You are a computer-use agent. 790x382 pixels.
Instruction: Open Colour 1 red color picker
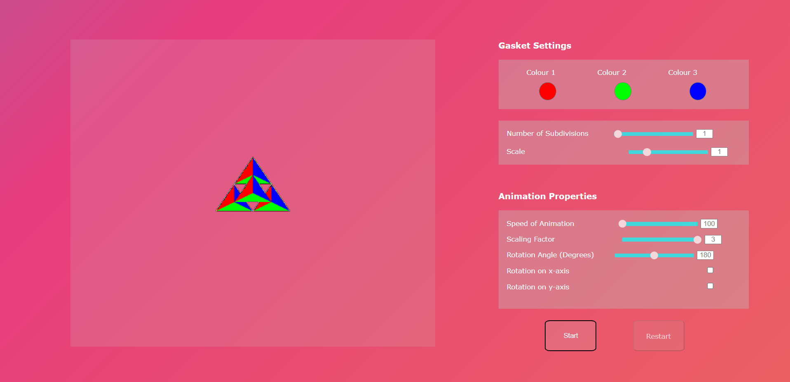click(x=547, y=91)
